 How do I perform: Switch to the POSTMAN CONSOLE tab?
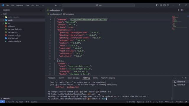(108, 78)
